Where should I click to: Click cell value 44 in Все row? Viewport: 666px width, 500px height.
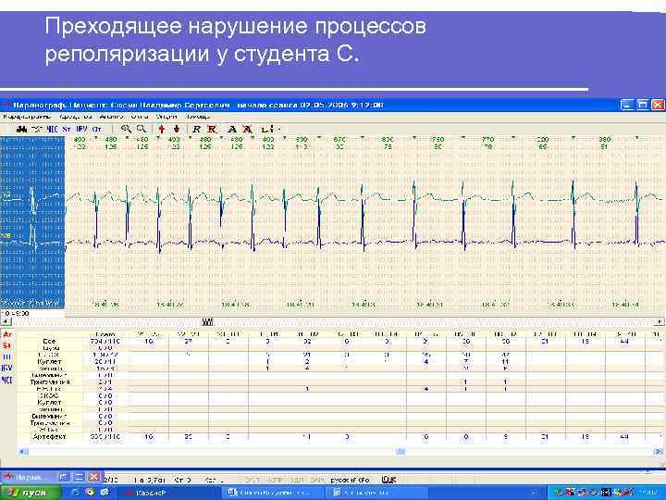pyautogui.click(x=624, y=341)
